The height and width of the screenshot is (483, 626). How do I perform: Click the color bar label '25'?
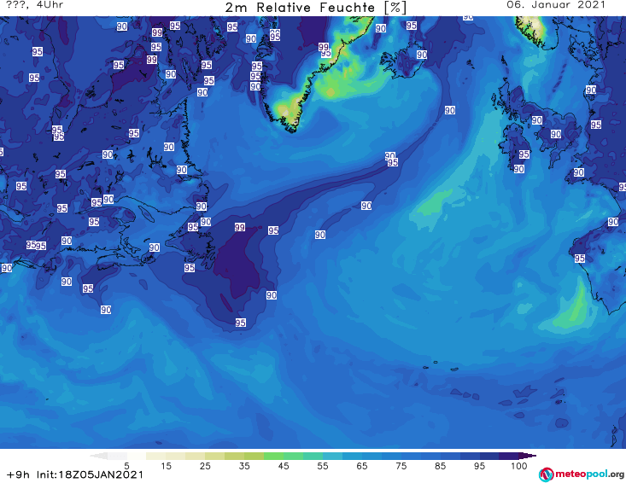pos(205,466)
